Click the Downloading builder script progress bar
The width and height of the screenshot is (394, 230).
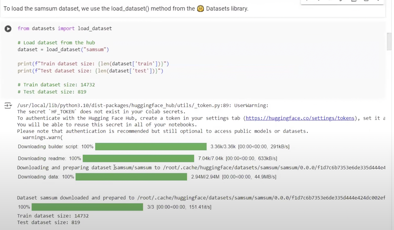(151, 147)
